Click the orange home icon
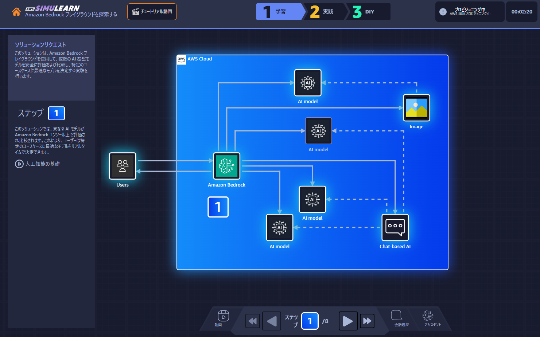 (x=16, y=12)
